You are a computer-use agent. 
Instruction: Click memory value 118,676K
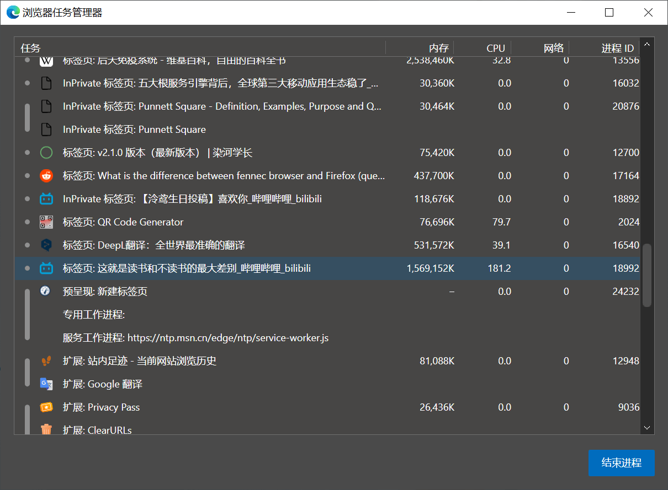(434, 199)
